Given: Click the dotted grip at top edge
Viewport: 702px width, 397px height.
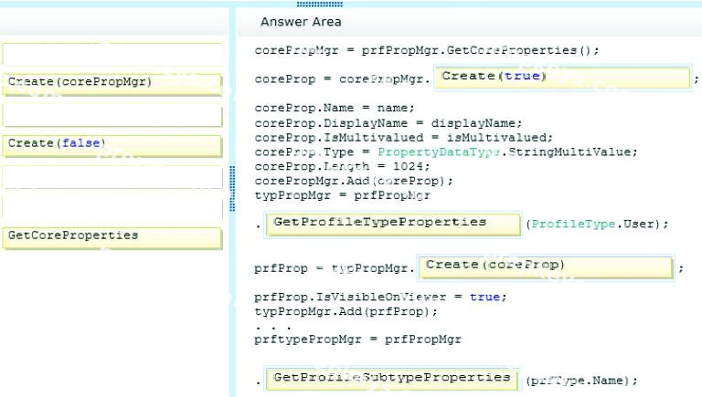Looking at the screenshot, I should (x=320, y=4).
